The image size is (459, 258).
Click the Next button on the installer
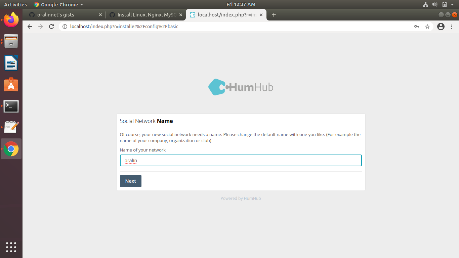coord(130,181)
